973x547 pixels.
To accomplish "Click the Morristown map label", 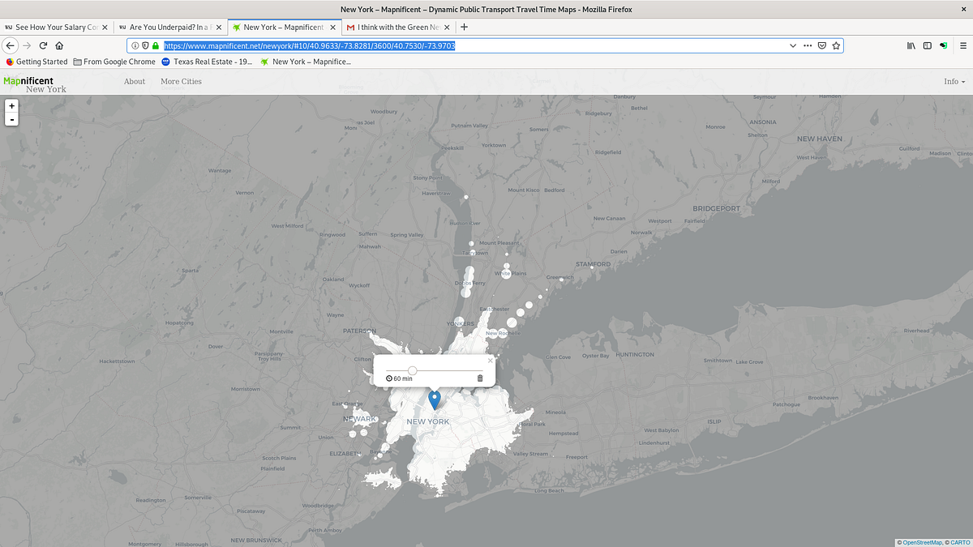I will (x=246, y=389).
